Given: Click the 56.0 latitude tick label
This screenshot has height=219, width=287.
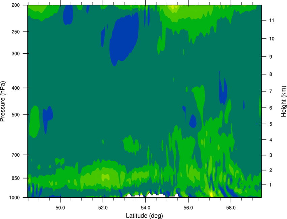Looking at the screenshot, I should (188, 208).
